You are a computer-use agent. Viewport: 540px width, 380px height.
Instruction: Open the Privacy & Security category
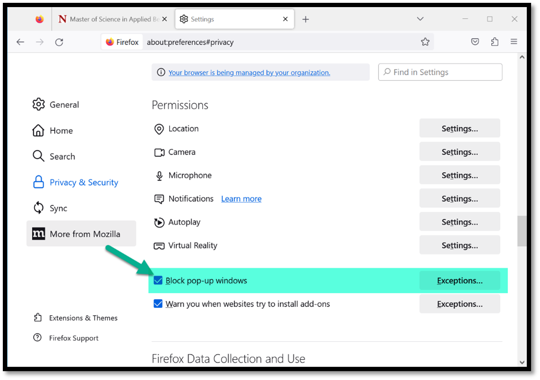pyautogui.click(x=84, y=182)
